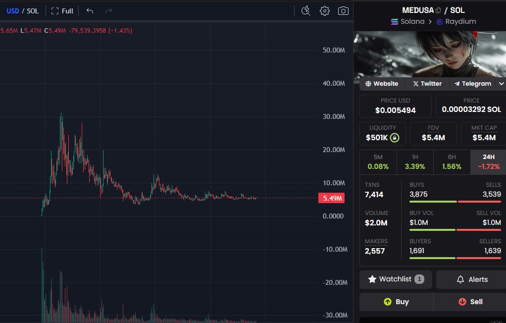This screenshot has height=323, width=506.
Task: Click the BUYS 3,875 value
Action: tap(418, 194)
